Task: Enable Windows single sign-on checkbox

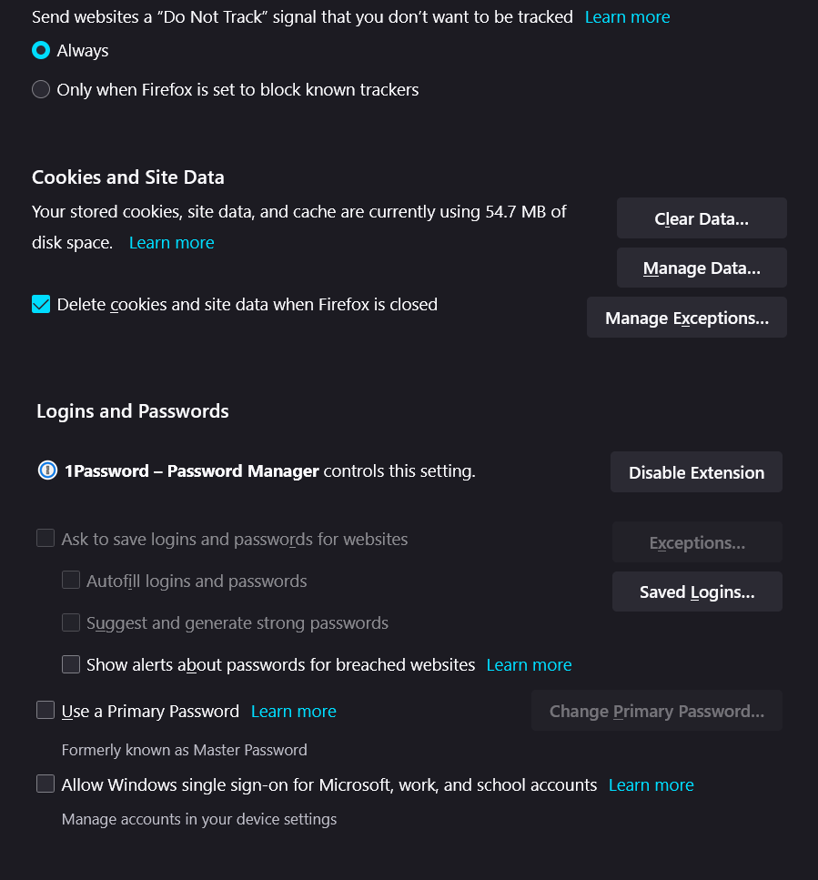Action: click(45, 784)
